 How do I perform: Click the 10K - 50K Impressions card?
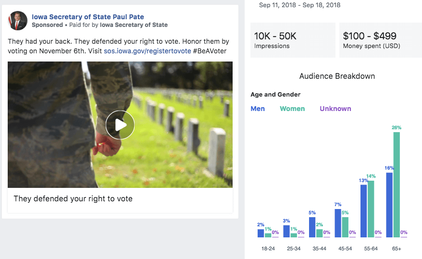click(x=293, y=40)
